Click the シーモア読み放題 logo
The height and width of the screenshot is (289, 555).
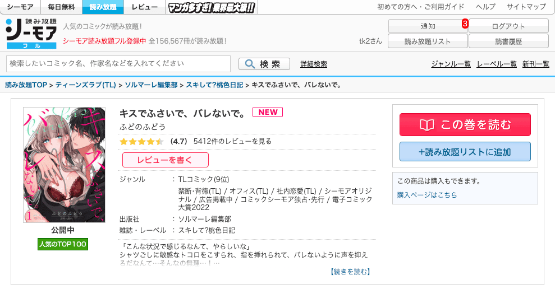coord(31,34)
